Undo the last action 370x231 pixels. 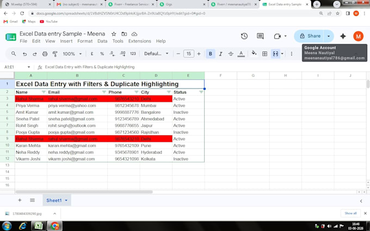(x=24, y=54)
